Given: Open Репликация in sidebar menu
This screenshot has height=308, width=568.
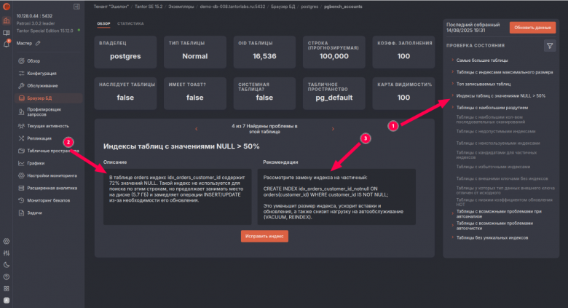Looking at the screenshot, I should (x=39, y=138).
